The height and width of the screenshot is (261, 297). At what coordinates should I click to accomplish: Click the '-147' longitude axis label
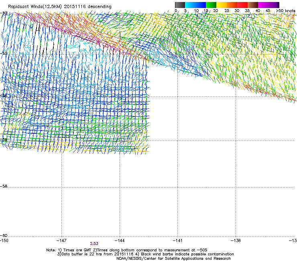click(61, 241)
